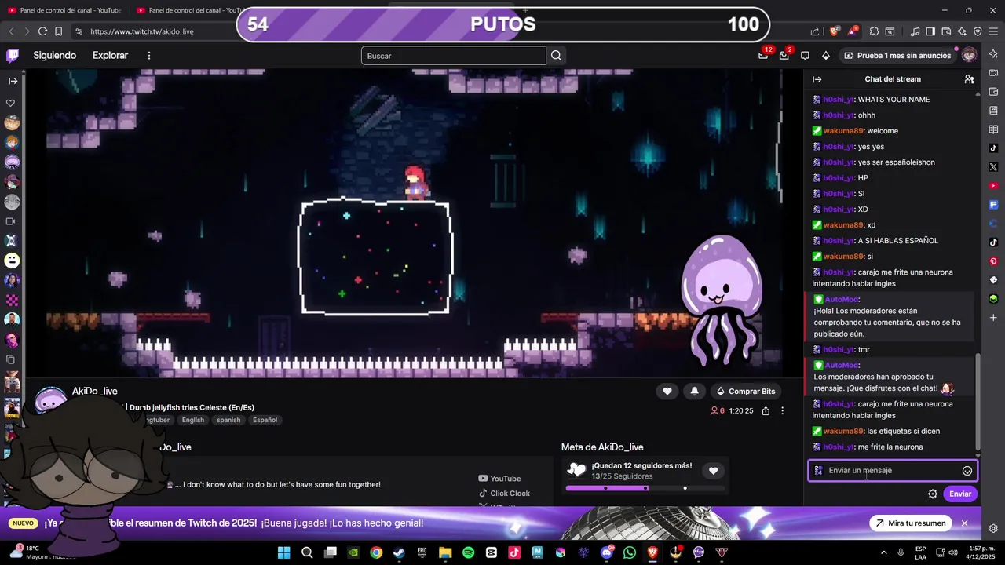Open Pinterest in browser side panel

pyautogui.click(x=993, y=261)
